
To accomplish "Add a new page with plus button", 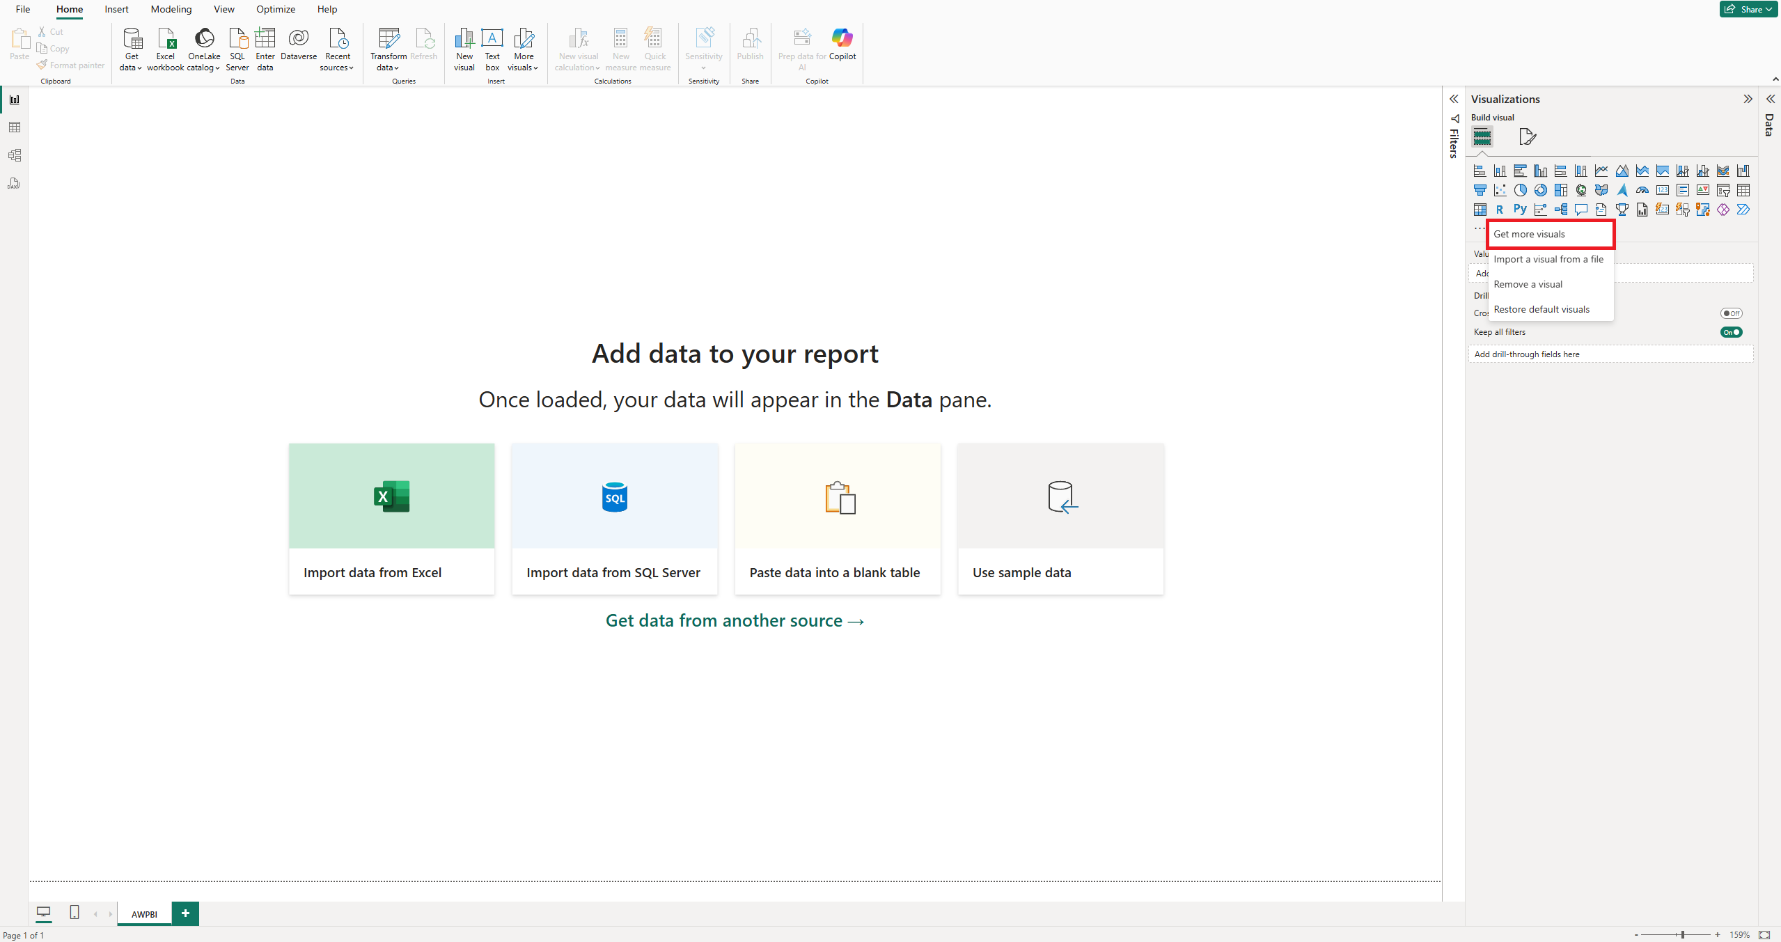I will pos(185,913).
